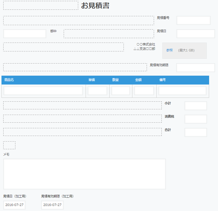Click the 数量 input in the table row
Viewport: 218px width, 211px height.
click(121, 91)
